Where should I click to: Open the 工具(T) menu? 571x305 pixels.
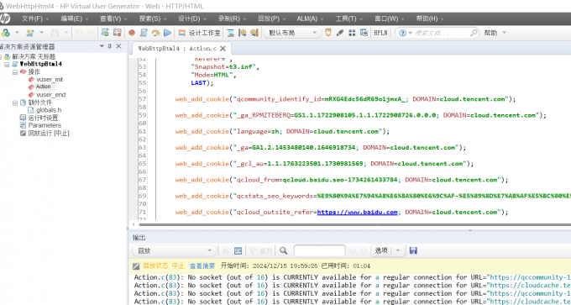coord(348,18)
